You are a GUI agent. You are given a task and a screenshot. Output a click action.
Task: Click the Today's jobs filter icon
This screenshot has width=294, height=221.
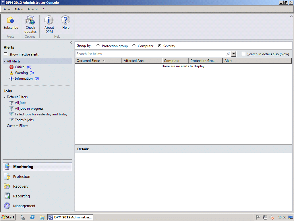(11, 120)
